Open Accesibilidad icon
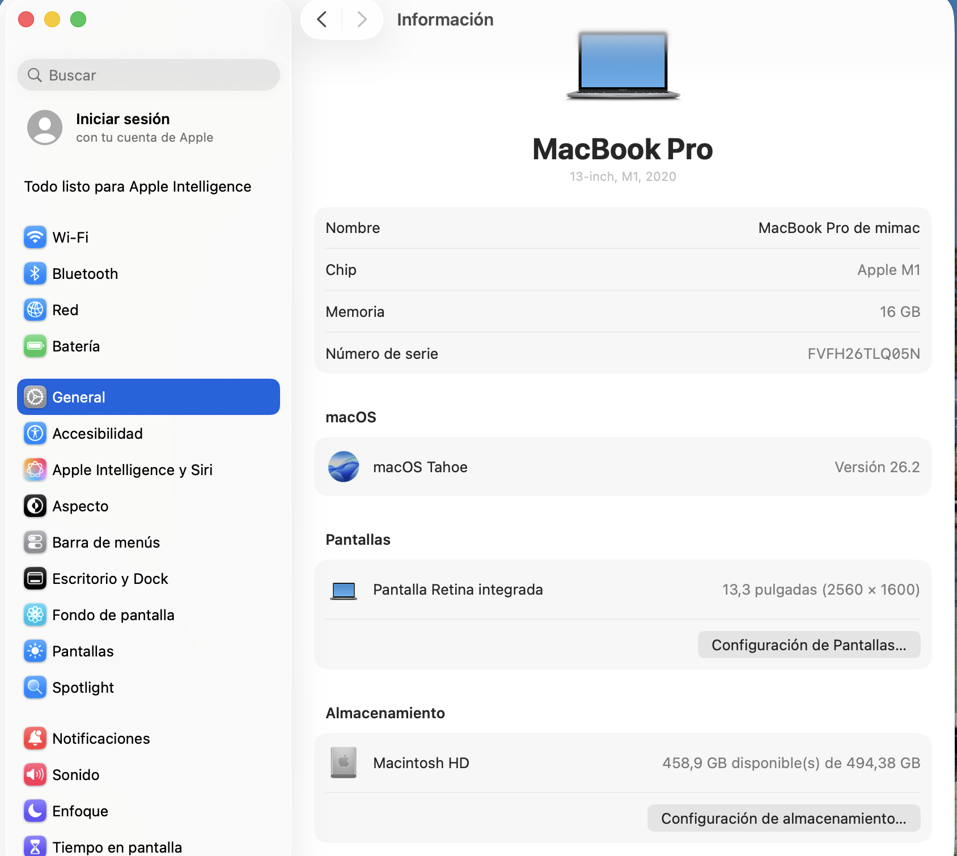This screenshot has height=856, width=957. [35, 433]
